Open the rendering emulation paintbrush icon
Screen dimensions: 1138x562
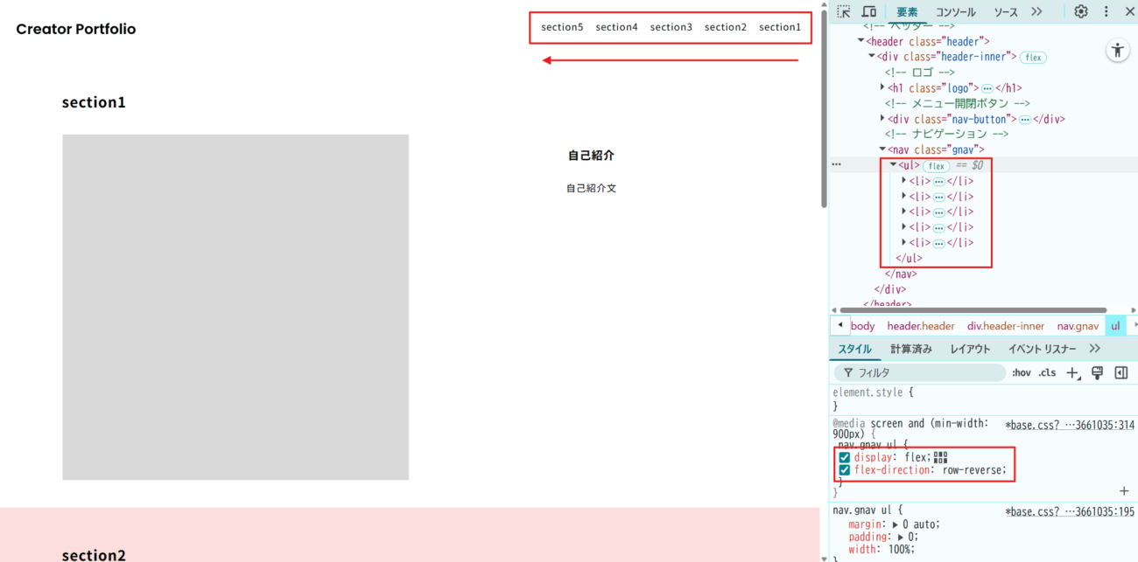pos(1097,373)
